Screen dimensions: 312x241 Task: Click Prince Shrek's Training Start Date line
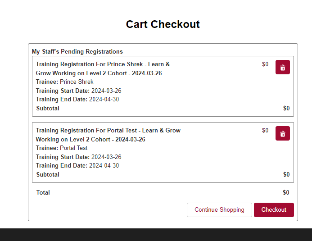[79, 91]
